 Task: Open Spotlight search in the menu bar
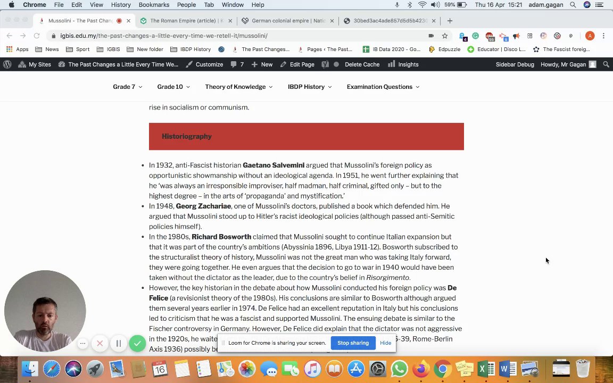click(573, 5)
